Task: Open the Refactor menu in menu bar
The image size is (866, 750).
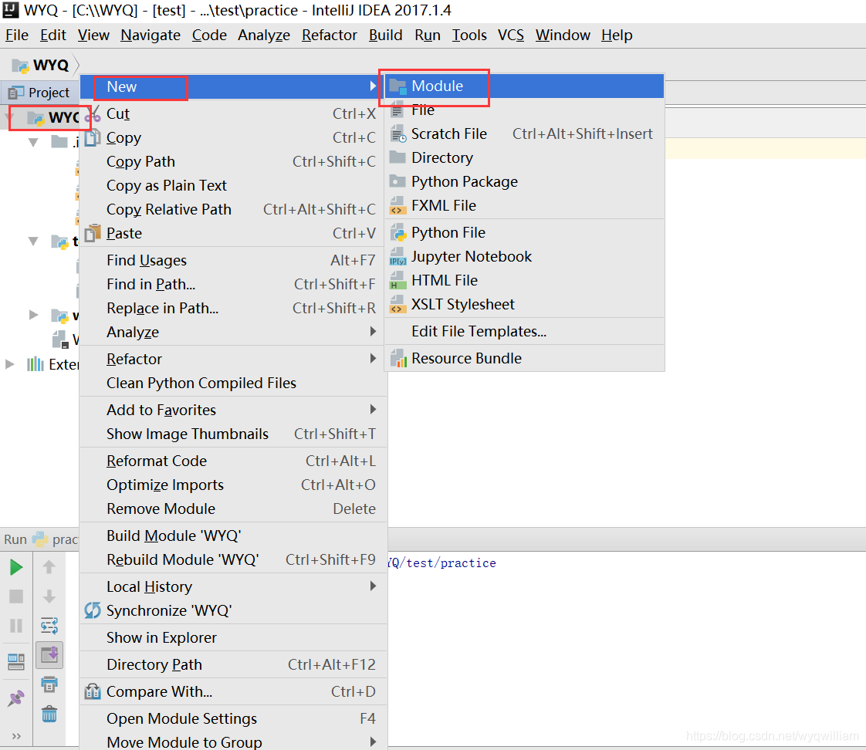Action: 329,35
